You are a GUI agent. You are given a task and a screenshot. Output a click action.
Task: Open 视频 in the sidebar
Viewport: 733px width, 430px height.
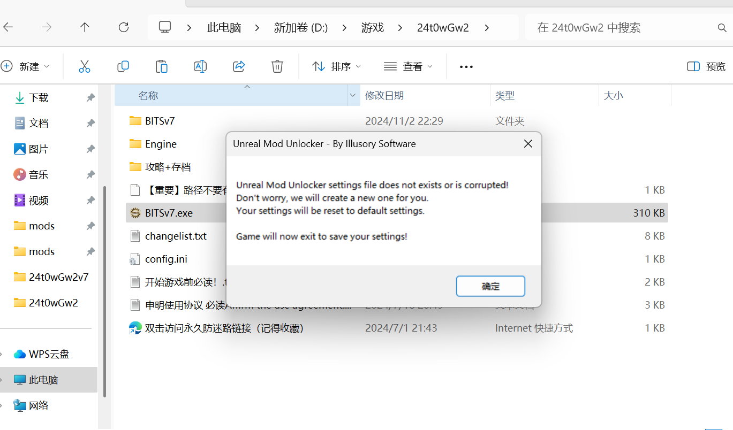(39, 200)
